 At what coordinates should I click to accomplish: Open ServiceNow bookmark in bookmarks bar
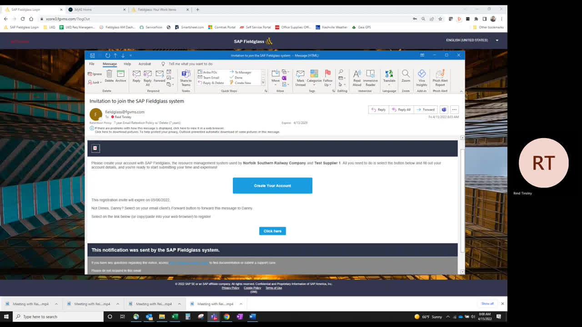coord(151,27)
